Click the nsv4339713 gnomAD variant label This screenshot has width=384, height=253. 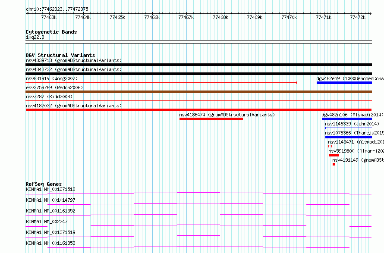(x=74, y=60)
